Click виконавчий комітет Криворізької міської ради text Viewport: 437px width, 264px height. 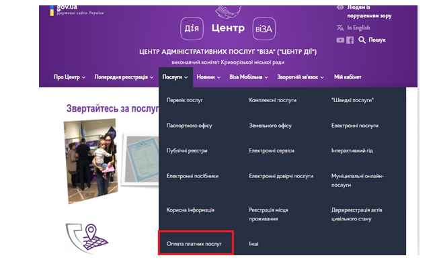click(228, 62)
